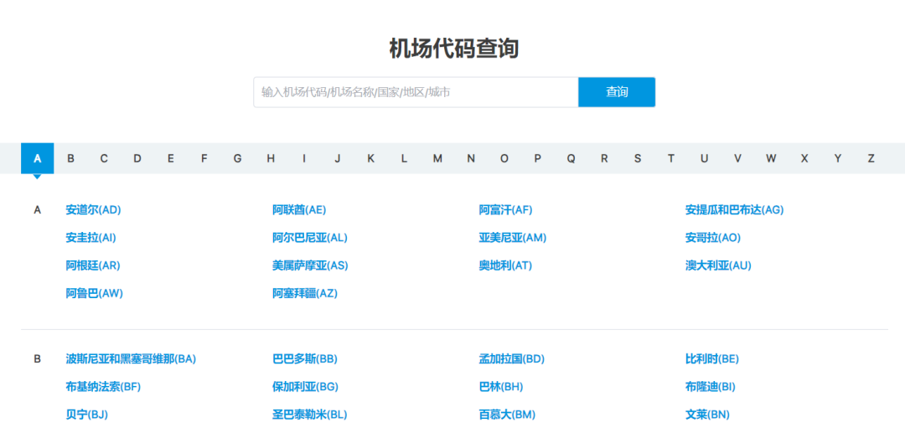Click the 巴林(BH) link
The width and height of the screenshot is (905, 433).
pos(501,387)
